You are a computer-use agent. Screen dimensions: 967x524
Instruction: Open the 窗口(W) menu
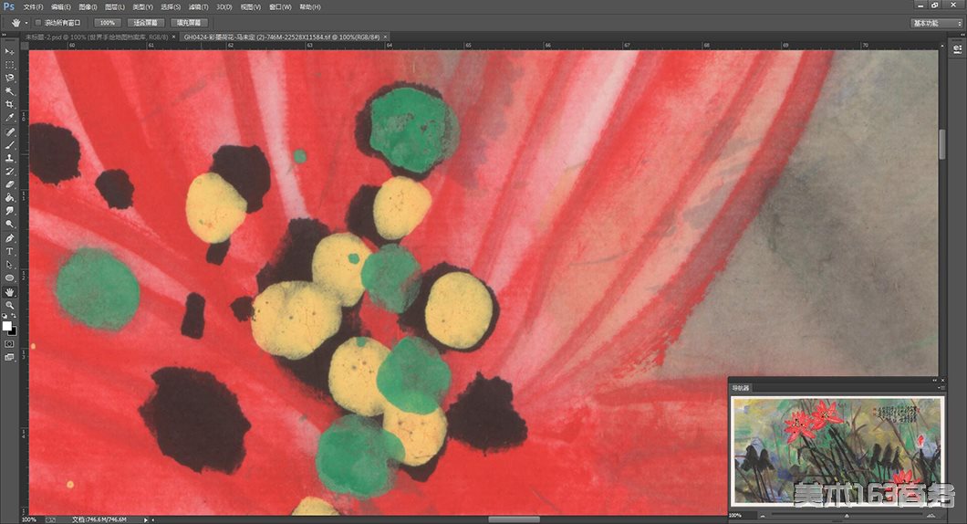click(x=280, y=6)
